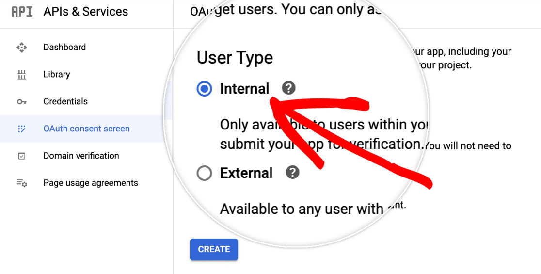Click the OAuth consent screen icon
This screenshot has height=274, width=541.
(x=22, y=129)
